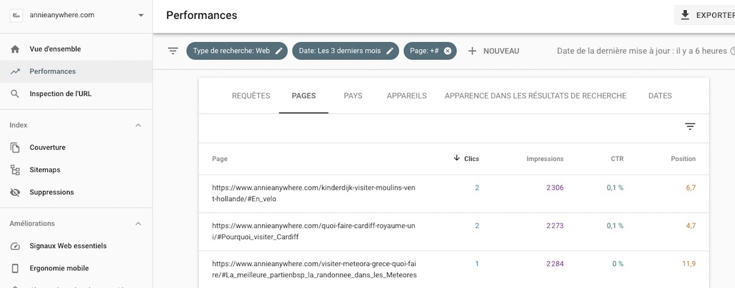Viewport: 735px width, 288px height.
Task: Sort by the Position column header
Action: (x=684, y=159)
